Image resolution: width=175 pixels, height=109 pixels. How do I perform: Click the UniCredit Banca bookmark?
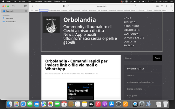129,10
